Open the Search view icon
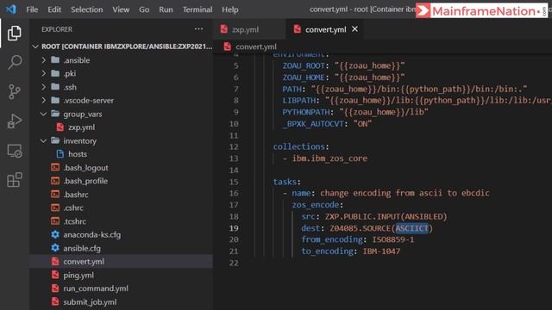The width and height of the screenshot is (552, 310). coord(14,62)
